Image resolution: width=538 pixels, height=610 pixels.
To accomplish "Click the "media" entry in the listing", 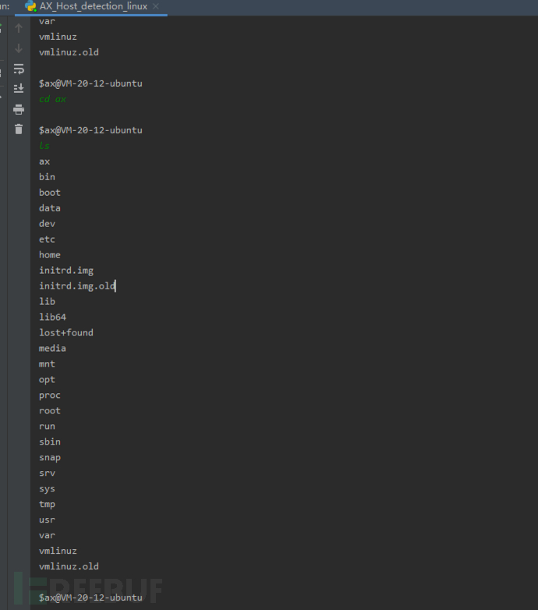I will [52, 349].
